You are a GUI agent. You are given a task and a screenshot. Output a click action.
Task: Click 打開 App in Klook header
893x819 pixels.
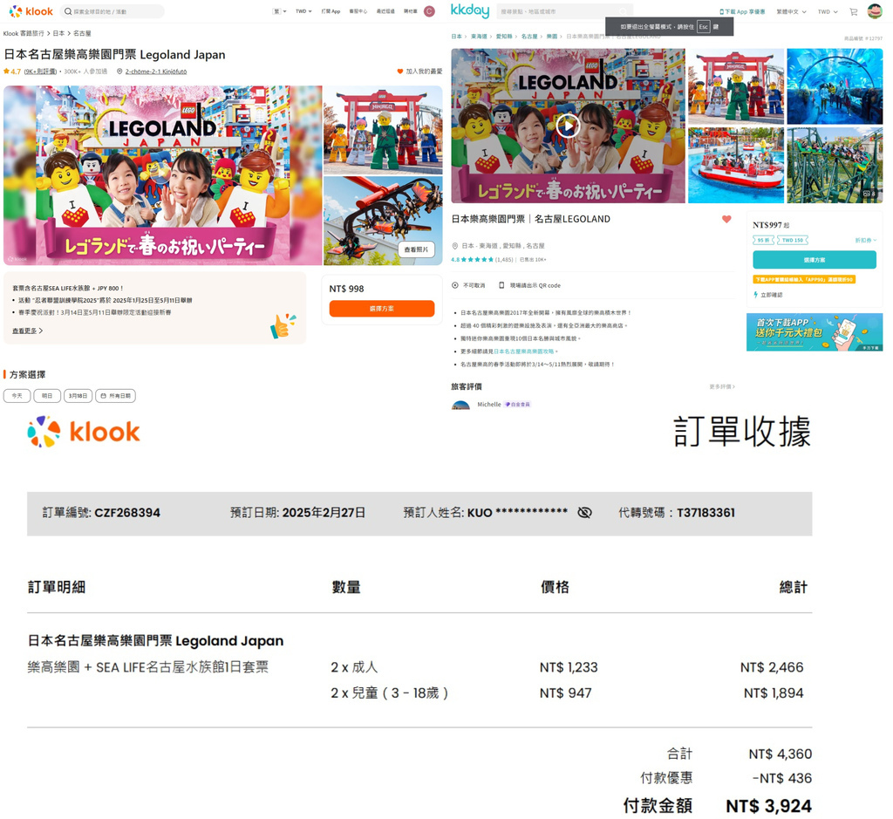[x=331, y=11]
